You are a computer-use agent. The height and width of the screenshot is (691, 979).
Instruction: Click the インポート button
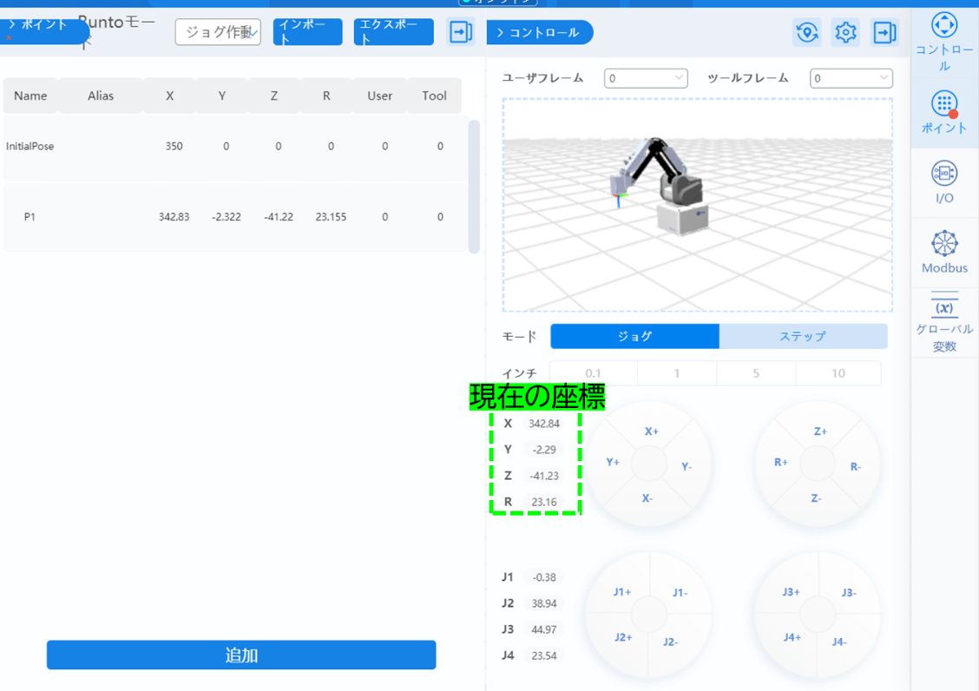tap(307, 32)
